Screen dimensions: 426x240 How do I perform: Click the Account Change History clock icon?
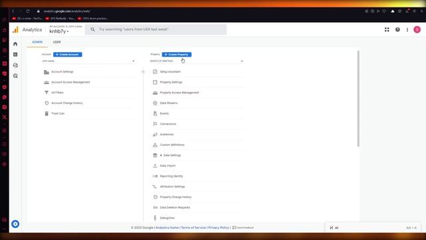pyautogui.click(x=47, y=103)
